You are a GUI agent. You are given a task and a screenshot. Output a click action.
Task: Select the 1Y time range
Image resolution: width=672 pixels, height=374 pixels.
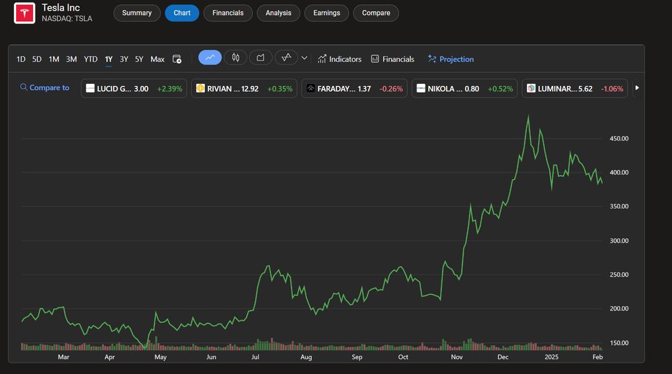[109, 59]
